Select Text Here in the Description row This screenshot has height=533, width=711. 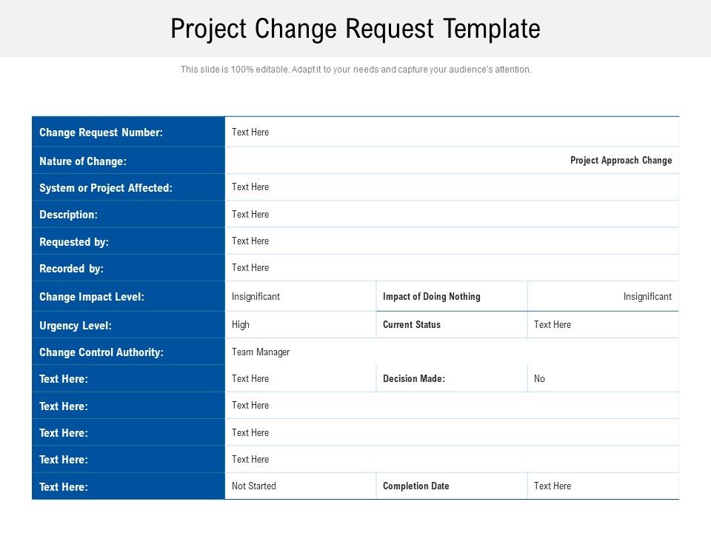[x=250, y=214]
